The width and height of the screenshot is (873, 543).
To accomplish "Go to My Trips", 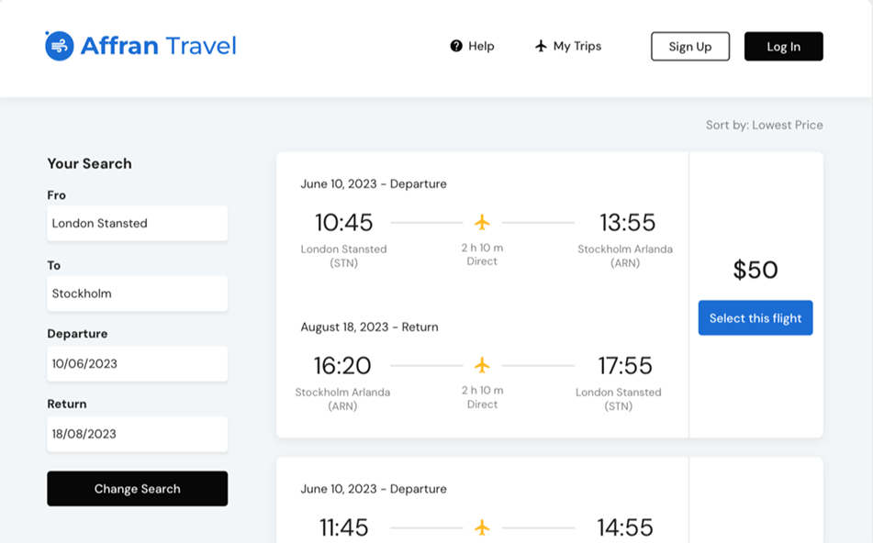I will [x=576, y=46].
